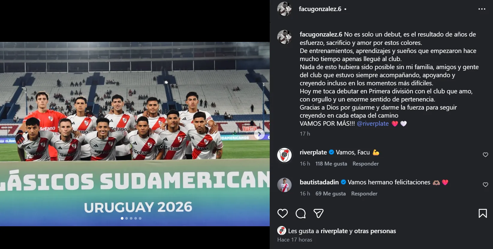493x249 pixels.
Task: Show list of otras personas who liked
Action: click(375, 231)
